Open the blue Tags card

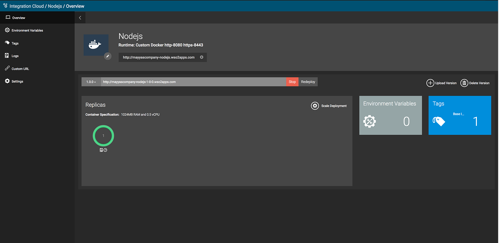(x=460, y=115)
